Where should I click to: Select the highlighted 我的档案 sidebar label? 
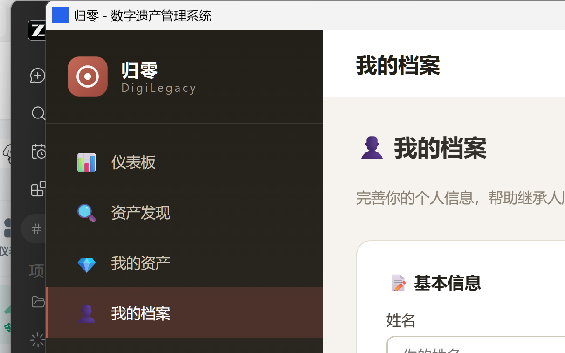[141, 313]
